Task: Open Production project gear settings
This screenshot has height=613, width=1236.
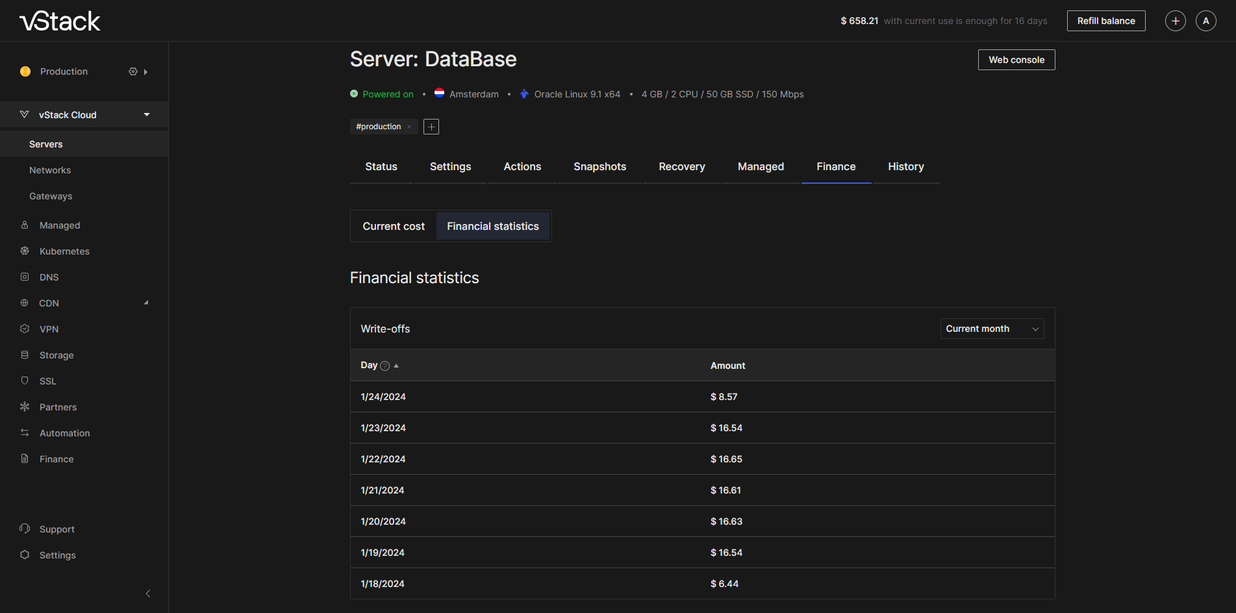Action: point(133,71)
